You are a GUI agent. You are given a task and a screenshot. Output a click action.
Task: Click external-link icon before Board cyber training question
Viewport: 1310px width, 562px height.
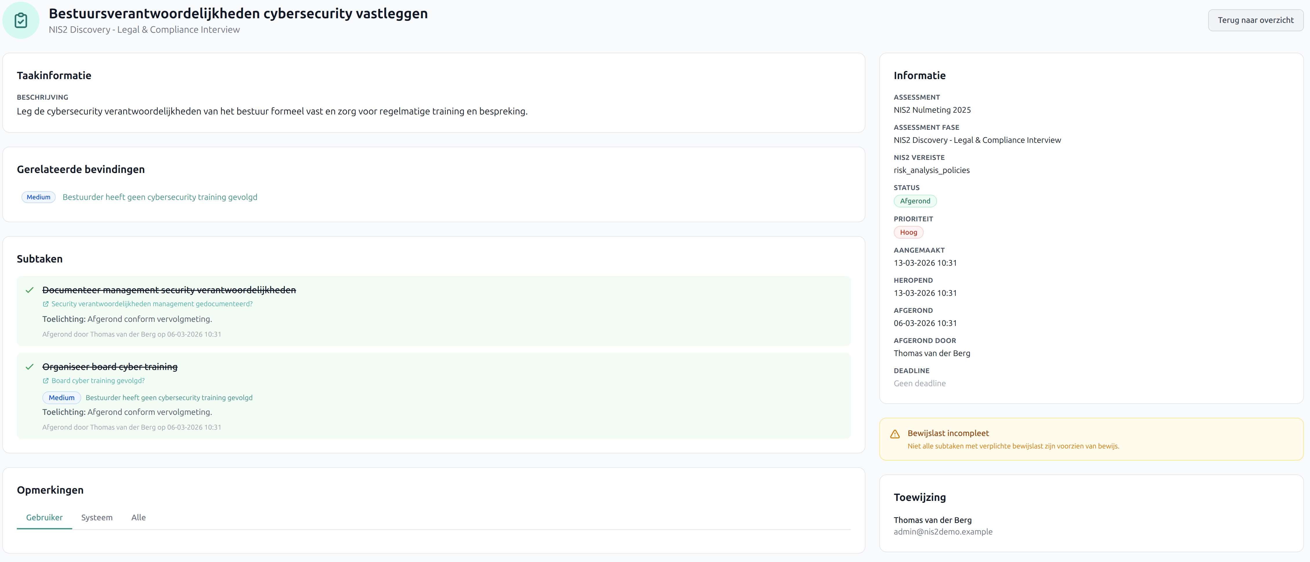pos(46,381)
